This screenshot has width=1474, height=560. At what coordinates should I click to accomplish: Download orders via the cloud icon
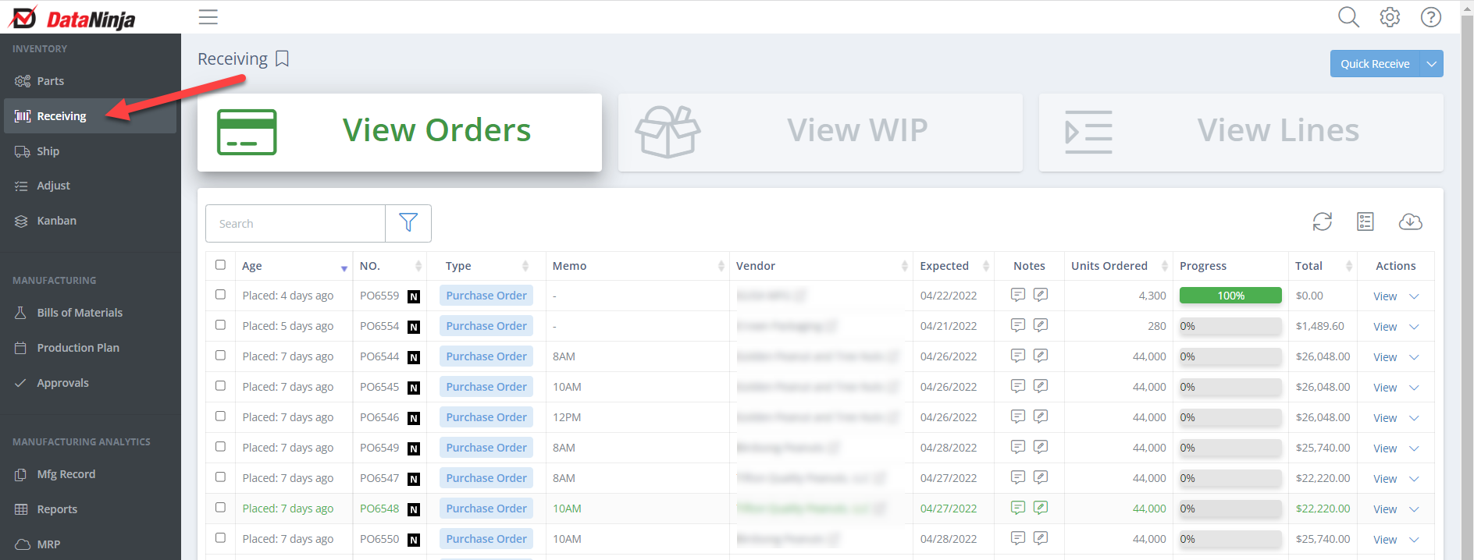(x=1410, y=222)
